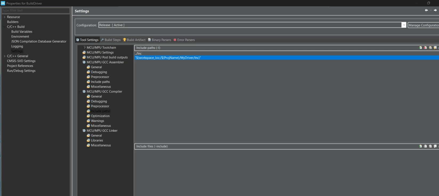The height and width of the screenshot is (196, 439).
Task: Click Move Up icon in Include files toolbar
Action: pos(435,146)
